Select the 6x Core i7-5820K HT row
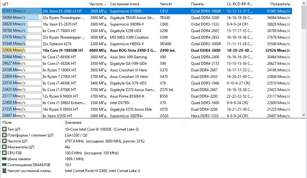 click(x=147, y=64)
